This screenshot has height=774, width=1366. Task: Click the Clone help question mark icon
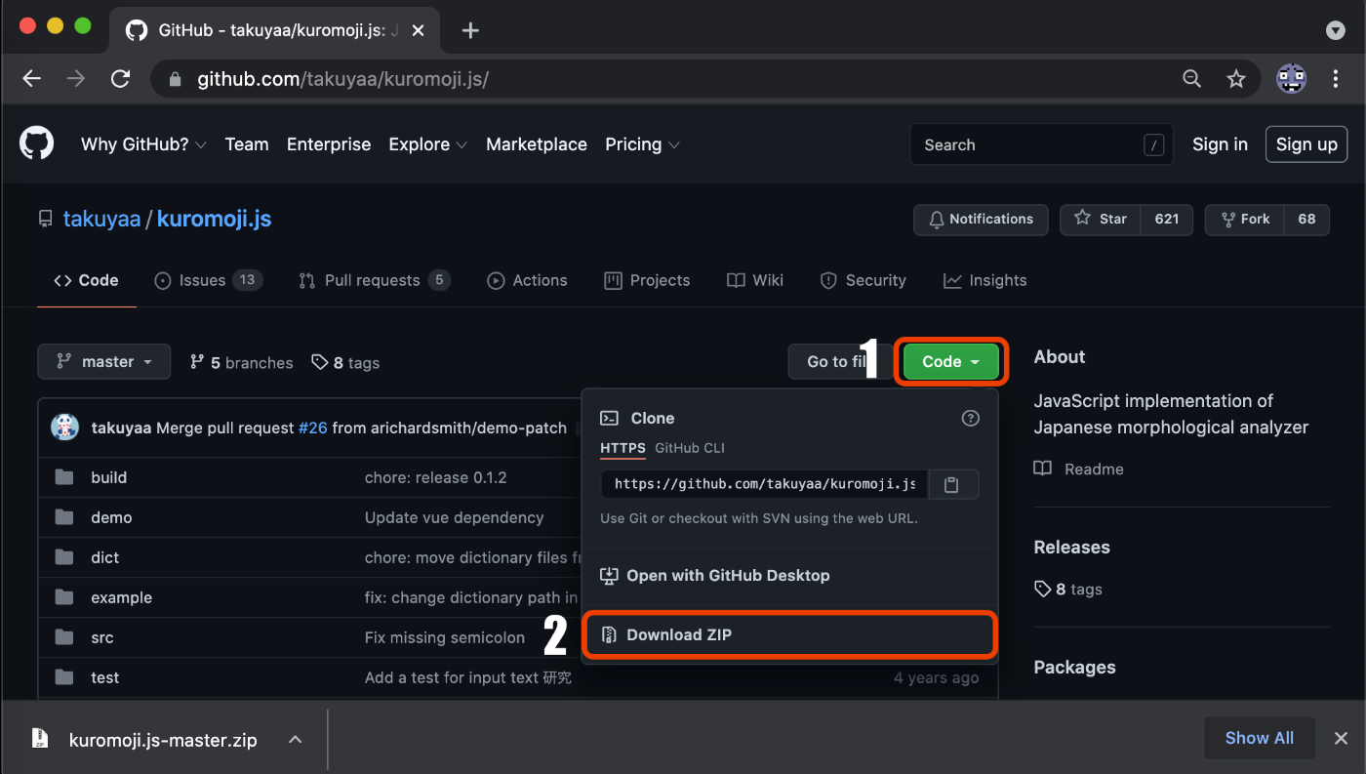(x=970, y=418)
